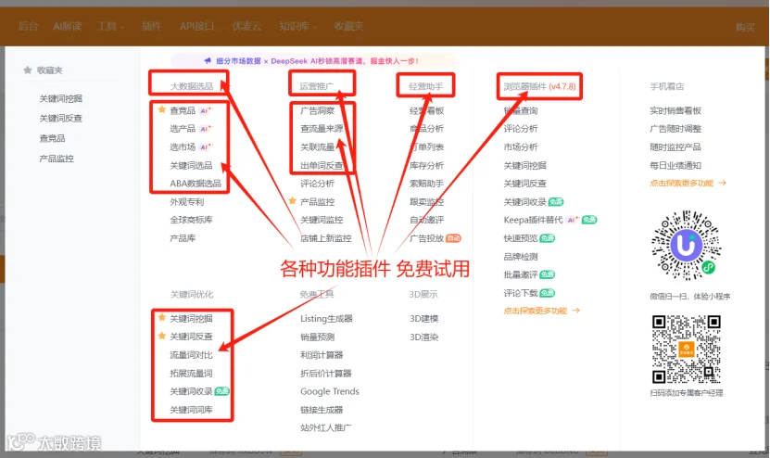Open 自动邀评 under 经营助手
770x458 pixels.
[427, 220]
